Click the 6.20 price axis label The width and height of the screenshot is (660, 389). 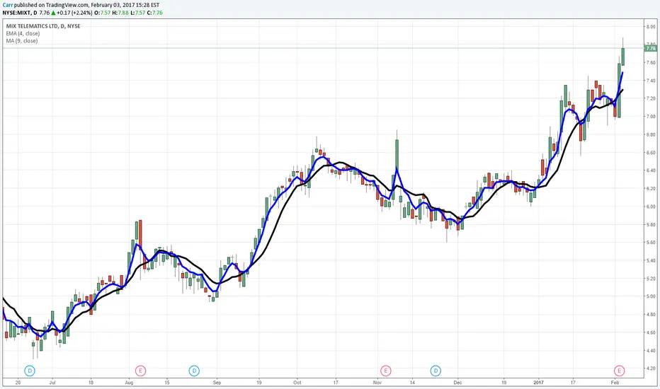tap(651, 188)
